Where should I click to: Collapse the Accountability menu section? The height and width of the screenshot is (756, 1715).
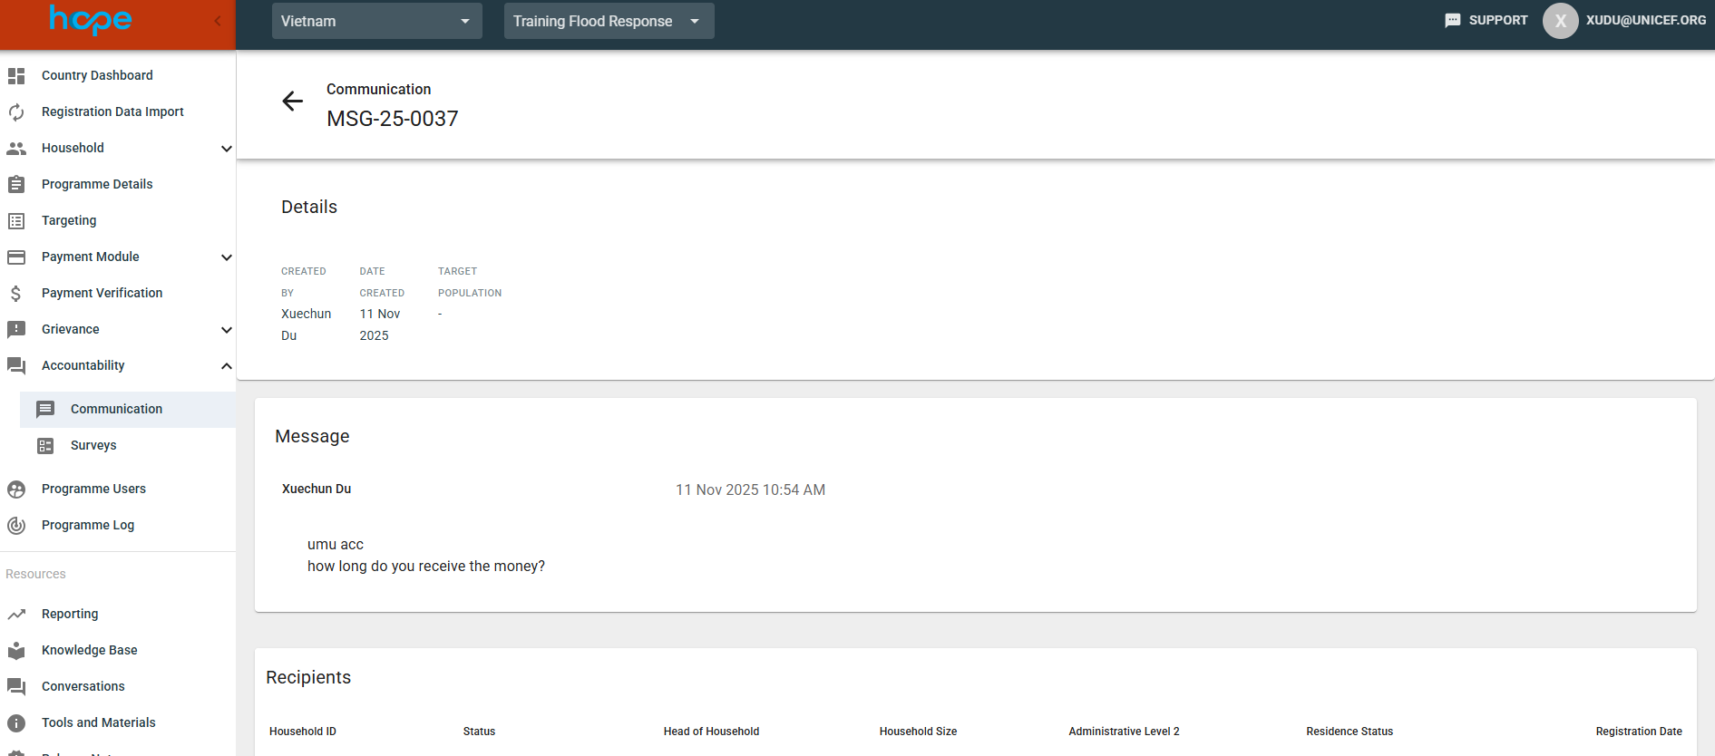pos(226,366)
